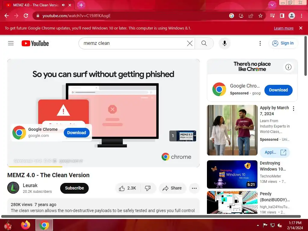Go back with the browser back arrow
The height and width of the screenshot is (231, 308).
7,16
